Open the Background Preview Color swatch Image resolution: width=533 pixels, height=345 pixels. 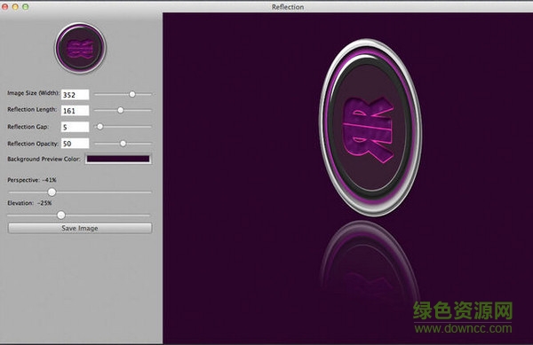point(118,159)
